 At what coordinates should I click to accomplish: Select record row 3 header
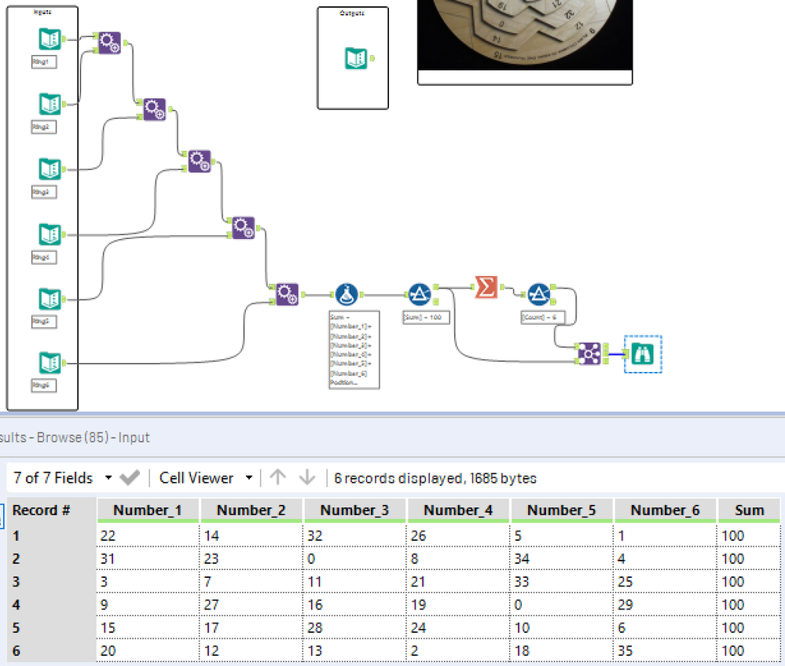pyautogui.click(x=51, y=582)
